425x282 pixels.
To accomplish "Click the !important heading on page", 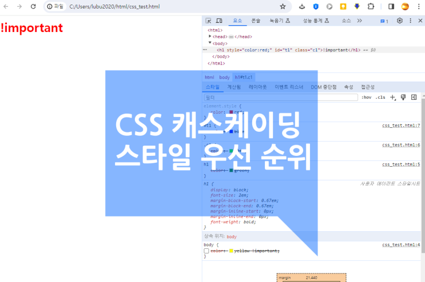I will point(31,28).
